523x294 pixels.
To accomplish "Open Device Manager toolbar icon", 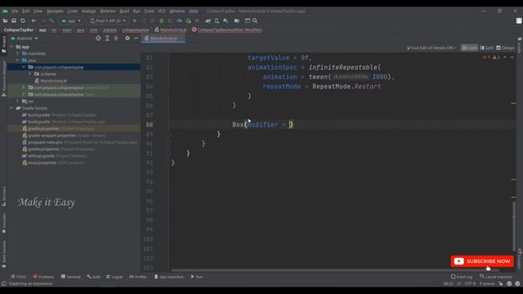I will click(x=217, y=20).
